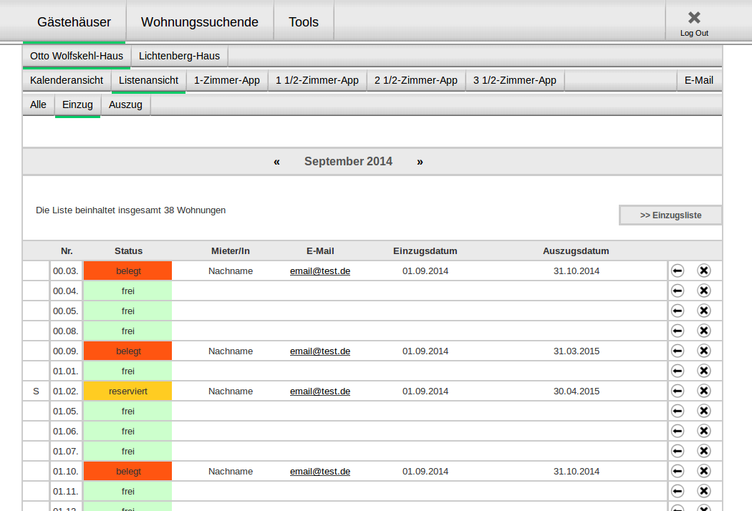Show the 2 1/2-Zimmer-App tab
Screen dimensions: 752x511
tap(416, 80)
